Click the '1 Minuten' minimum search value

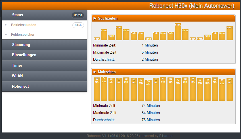point(150,45)
